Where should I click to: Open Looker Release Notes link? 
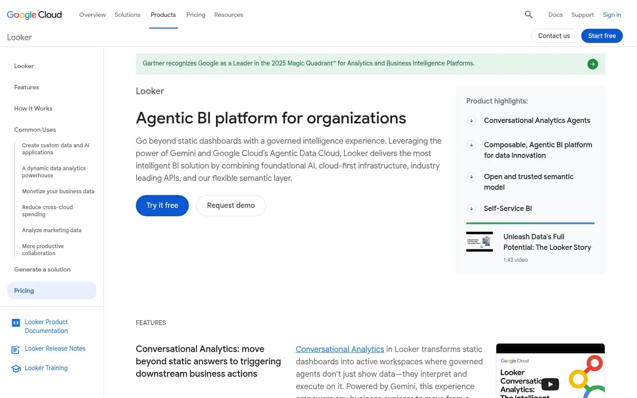tap(55, 348)
